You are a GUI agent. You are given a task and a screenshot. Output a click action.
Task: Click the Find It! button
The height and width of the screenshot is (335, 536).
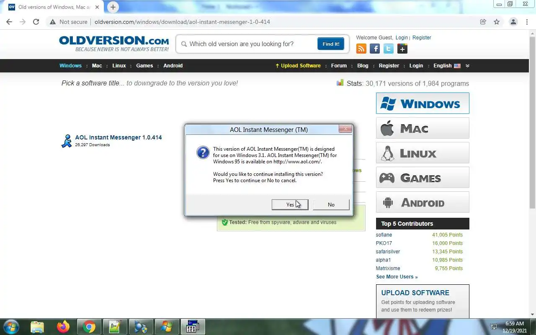pos(331,44)
